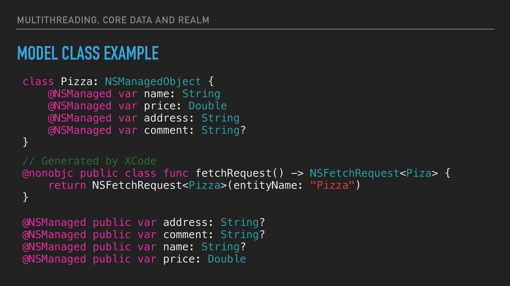The width and height of the screenshot is (510, 286).
Task: Click the 'price: Double' line in the Pizza class
Action: 137,106
